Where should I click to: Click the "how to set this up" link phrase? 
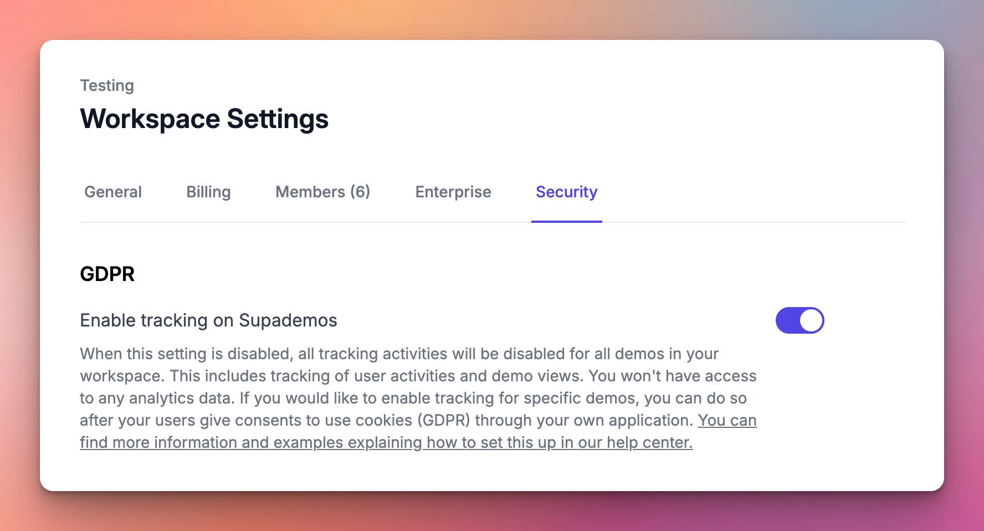(x=491, y=442)
